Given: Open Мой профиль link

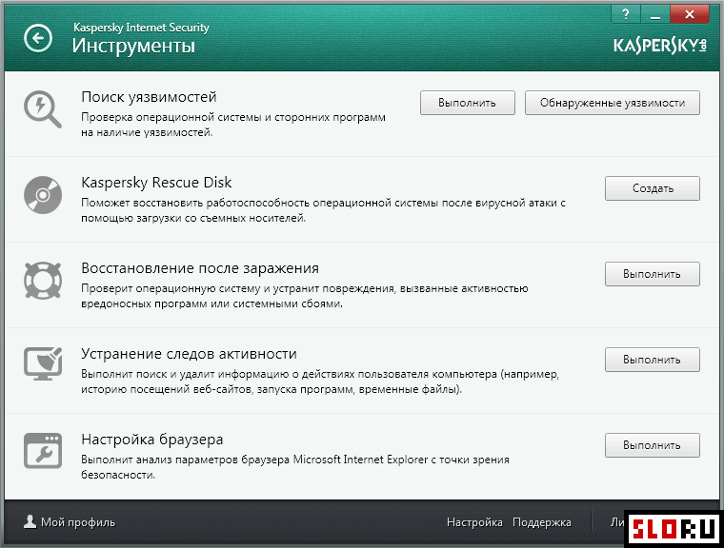Looking at the screenshot, I should point(78,522).
